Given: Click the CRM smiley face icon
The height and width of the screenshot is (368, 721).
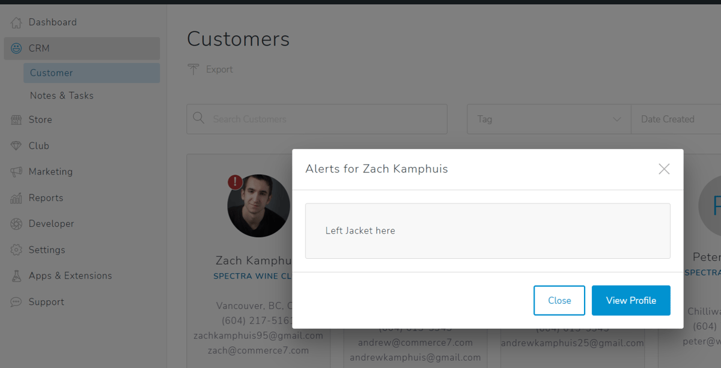Looking at the screenshot, I should (16, 49).
